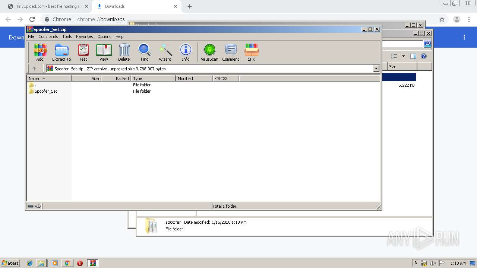Click Explorer window search button

[x=427, y=44]
